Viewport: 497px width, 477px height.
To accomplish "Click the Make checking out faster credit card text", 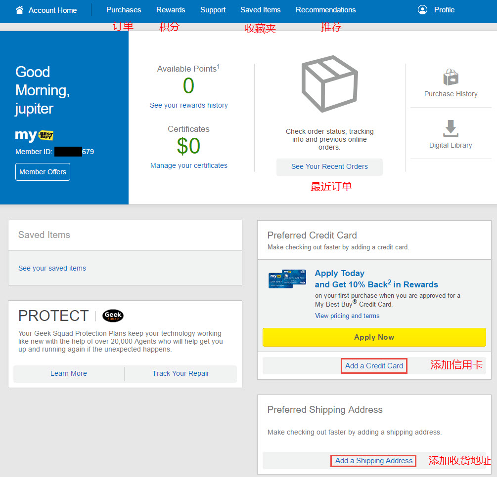I will (338, 247).
